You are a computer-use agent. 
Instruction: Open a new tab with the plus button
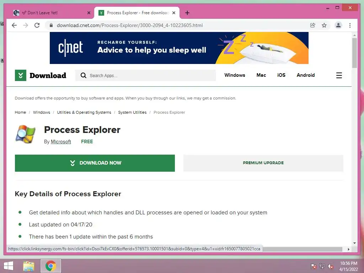click(x=187, y=13)
